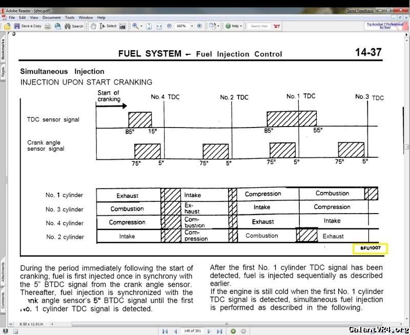Select the Hand tool

(x=93, y=26)
